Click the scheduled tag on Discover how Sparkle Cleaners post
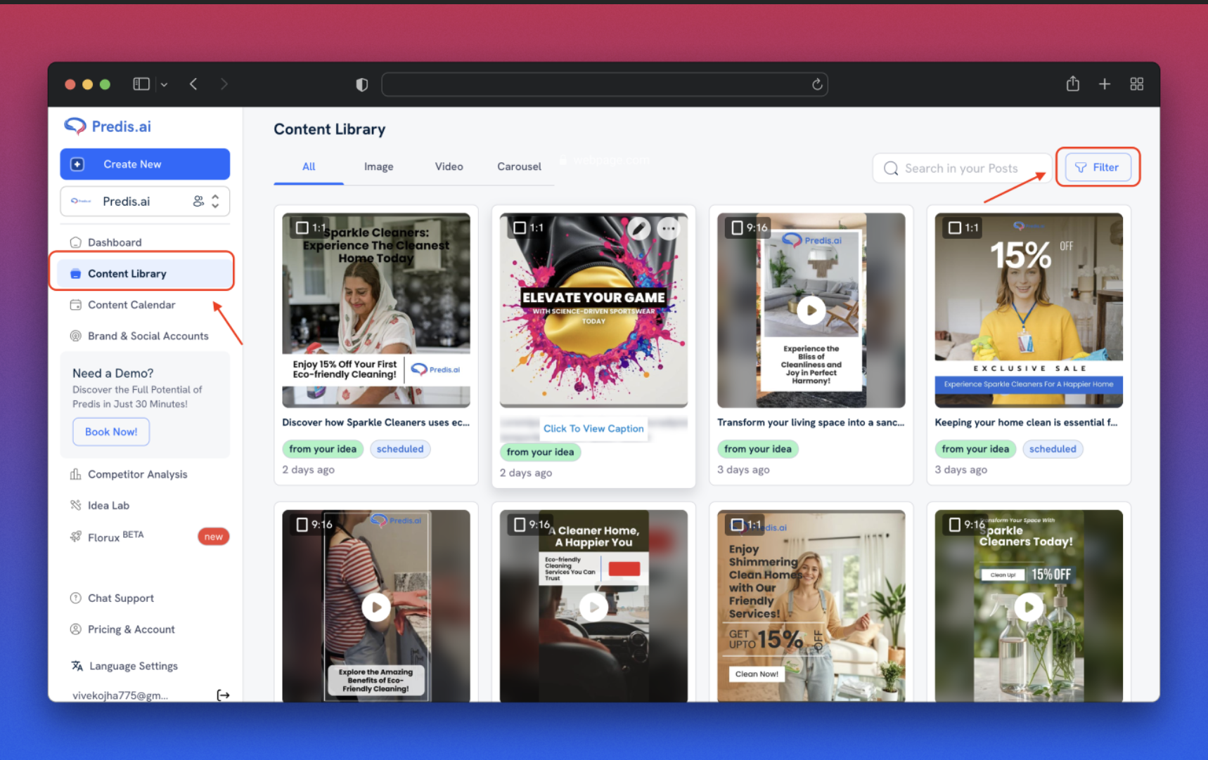The height and width of the screenshot is (760, 1208). 400,449
